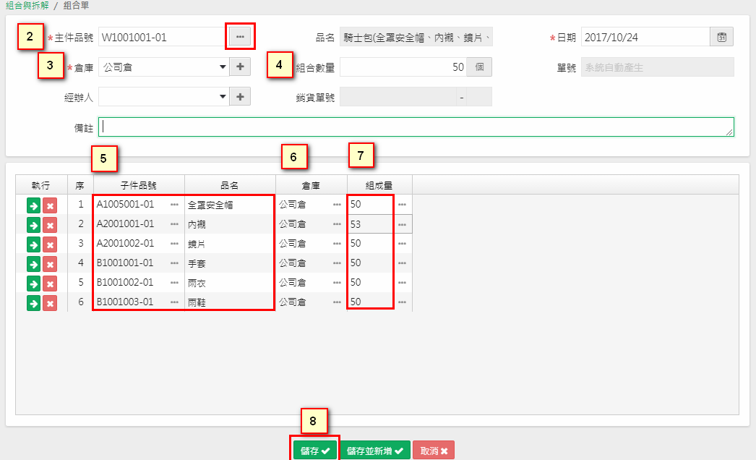Image resolution: width=756 pixels, height=460 pixels.
Task: Delete row 3 with red X icon
Action: (x=50, y=244)
